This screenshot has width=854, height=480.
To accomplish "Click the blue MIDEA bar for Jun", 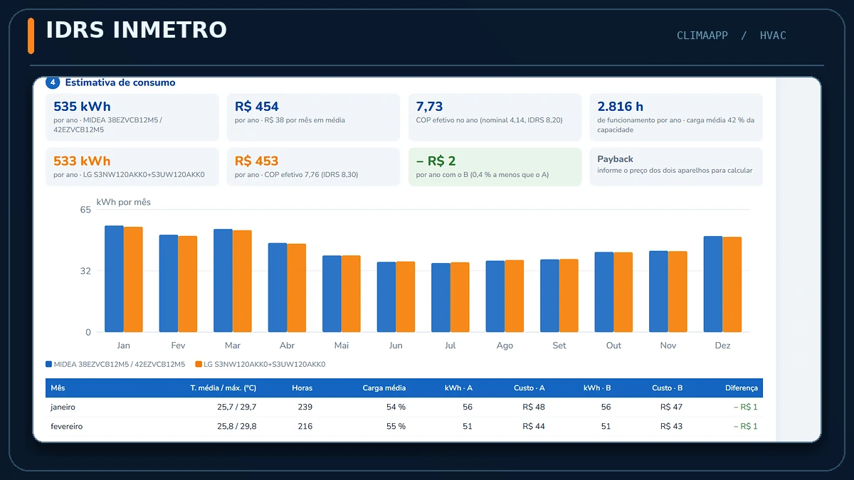I will (x=386, y=297).
